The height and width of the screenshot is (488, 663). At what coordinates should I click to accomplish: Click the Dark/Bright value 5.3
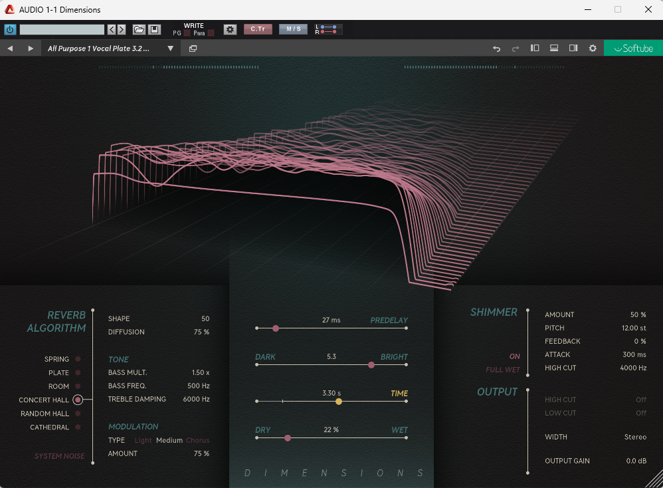331,357
